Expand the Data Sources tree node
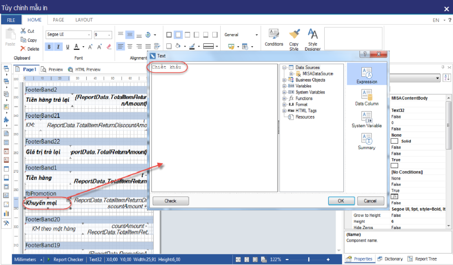453x265 pixels. (x=284, y=67)
